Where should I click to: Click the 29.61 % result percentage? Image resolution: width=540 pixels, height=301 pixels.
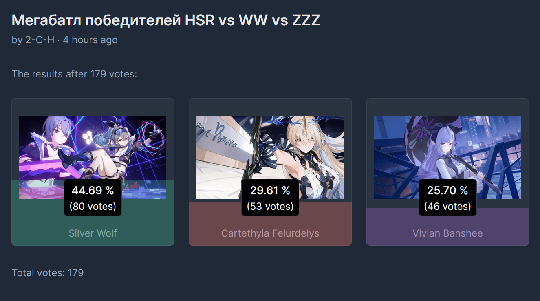coord(270,190)
